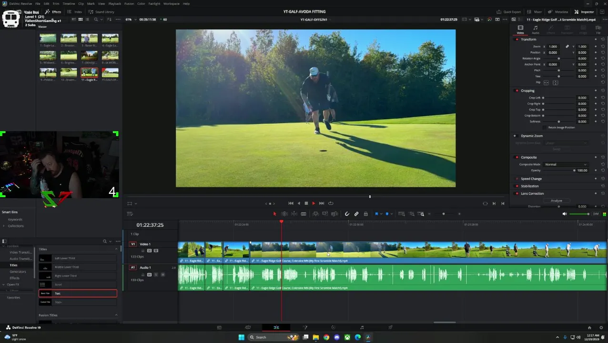
Task: Toggle the Lens Correction enable dot
Action: pyautogui.click(x=517, y=193)
